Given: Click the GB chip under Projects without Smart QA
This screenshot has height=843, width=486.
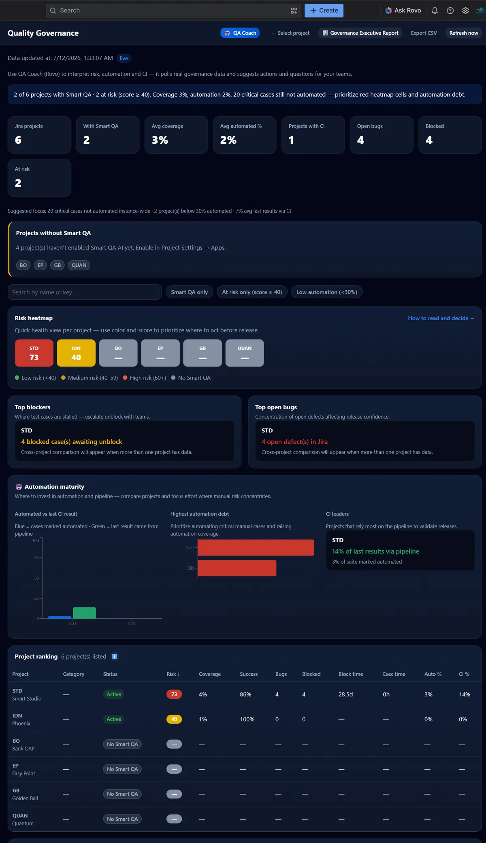Looking at the screenshot, I should click(x=58, y=265).
